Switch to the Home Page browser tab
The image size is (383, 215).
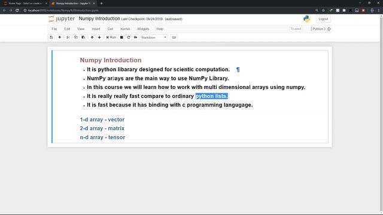click(x=25, y=4)
